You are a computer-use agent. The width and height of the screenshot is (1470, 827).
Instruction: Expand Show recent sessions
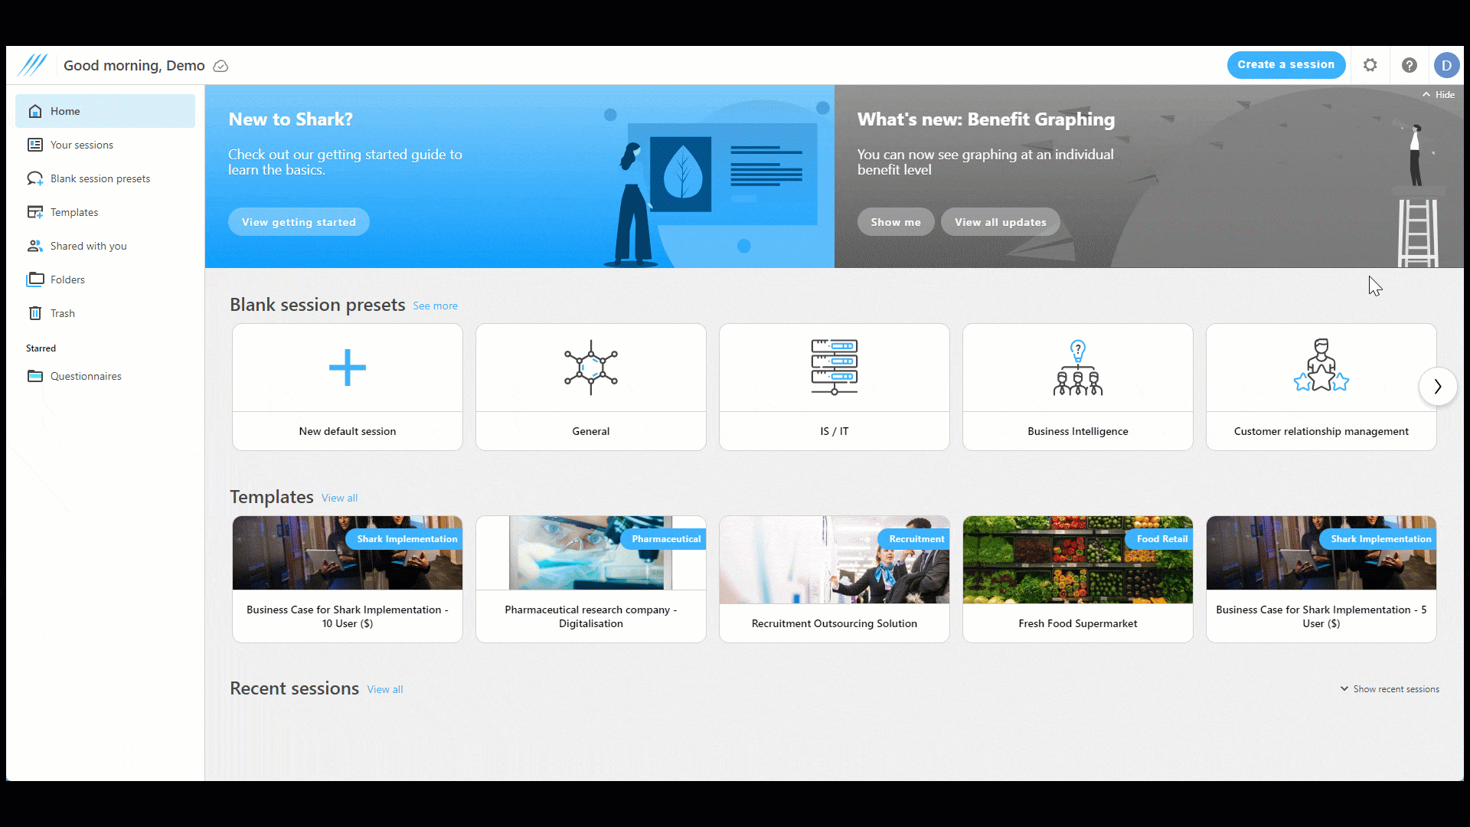pyautogui.click(x=1390, y=689)
